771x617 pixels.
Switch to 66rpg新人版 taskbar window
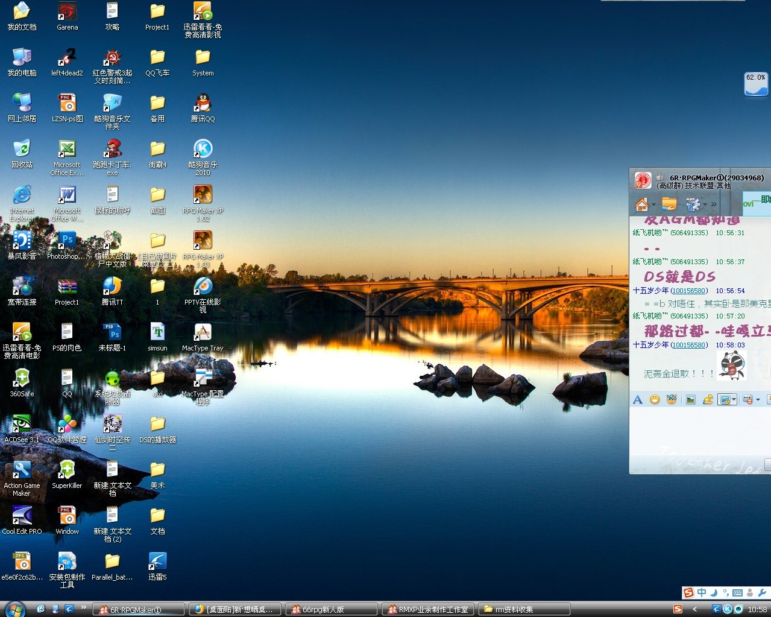click(332, 610)
